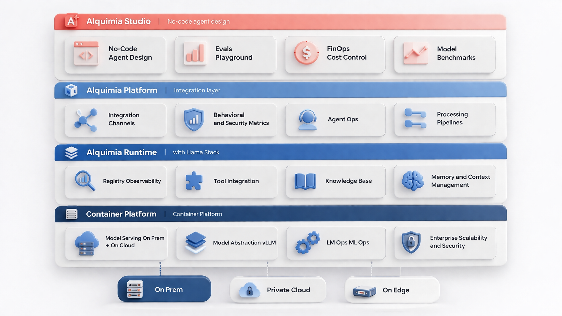Viewport: 562px width, 316px height.
Task: Click the Alquimia Studio logo icon
Action: [71, 21]
